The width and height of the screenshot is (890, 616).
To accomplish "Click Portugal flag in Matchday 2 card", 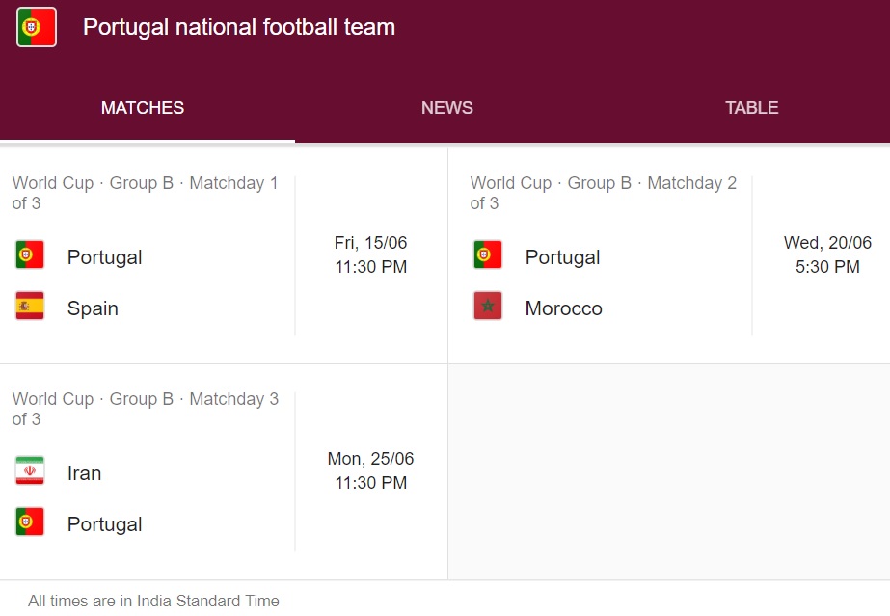I will click(488, 254).
